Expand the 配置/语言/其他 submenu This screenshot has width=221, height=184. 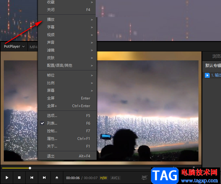[67, 66]
